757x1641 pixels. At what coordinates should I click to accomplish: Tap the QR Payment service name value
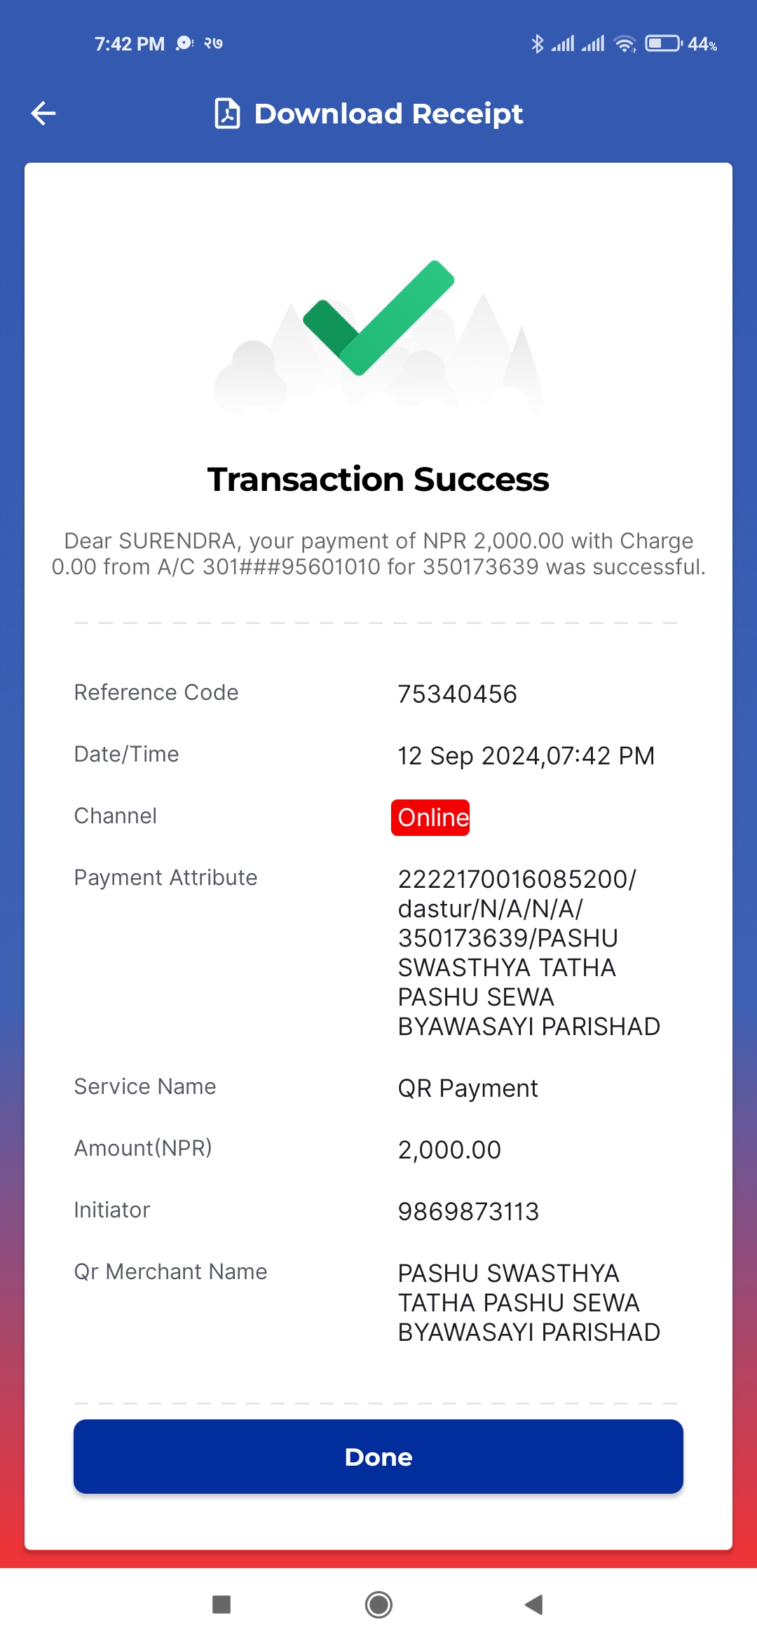coord(468,1088)
